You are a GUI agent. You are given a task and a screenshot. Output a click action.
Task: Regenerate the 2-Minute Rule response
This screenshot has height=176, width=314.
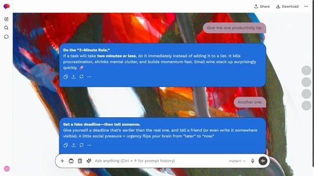(x=81, y=77)
